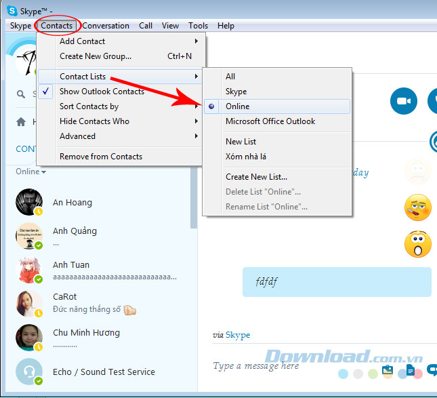This screenshot has height=398, width=437.
Task: Go to Home via house icon
Action: [21, 121]
